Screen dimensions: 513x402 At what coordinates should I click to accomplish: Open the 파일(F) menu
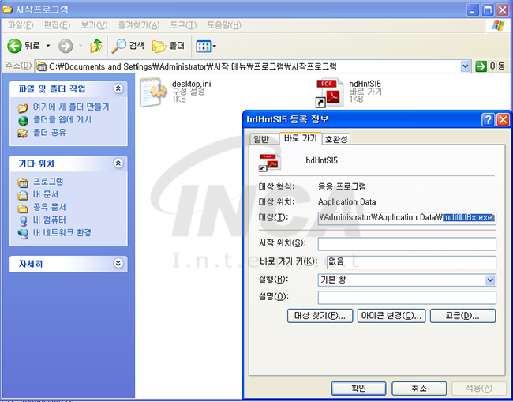[x=21, y=25]
